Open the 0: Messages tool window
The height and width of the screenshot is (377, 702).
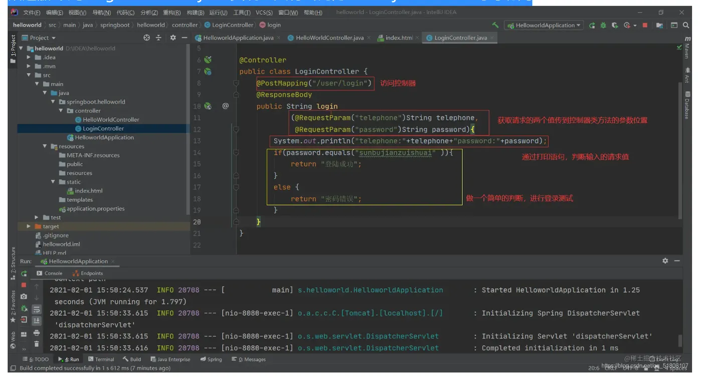point(249,359)
